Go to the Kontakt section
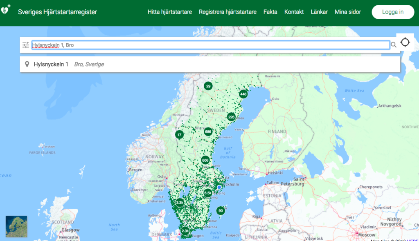 pyautogui.click(x=294, y=12)
